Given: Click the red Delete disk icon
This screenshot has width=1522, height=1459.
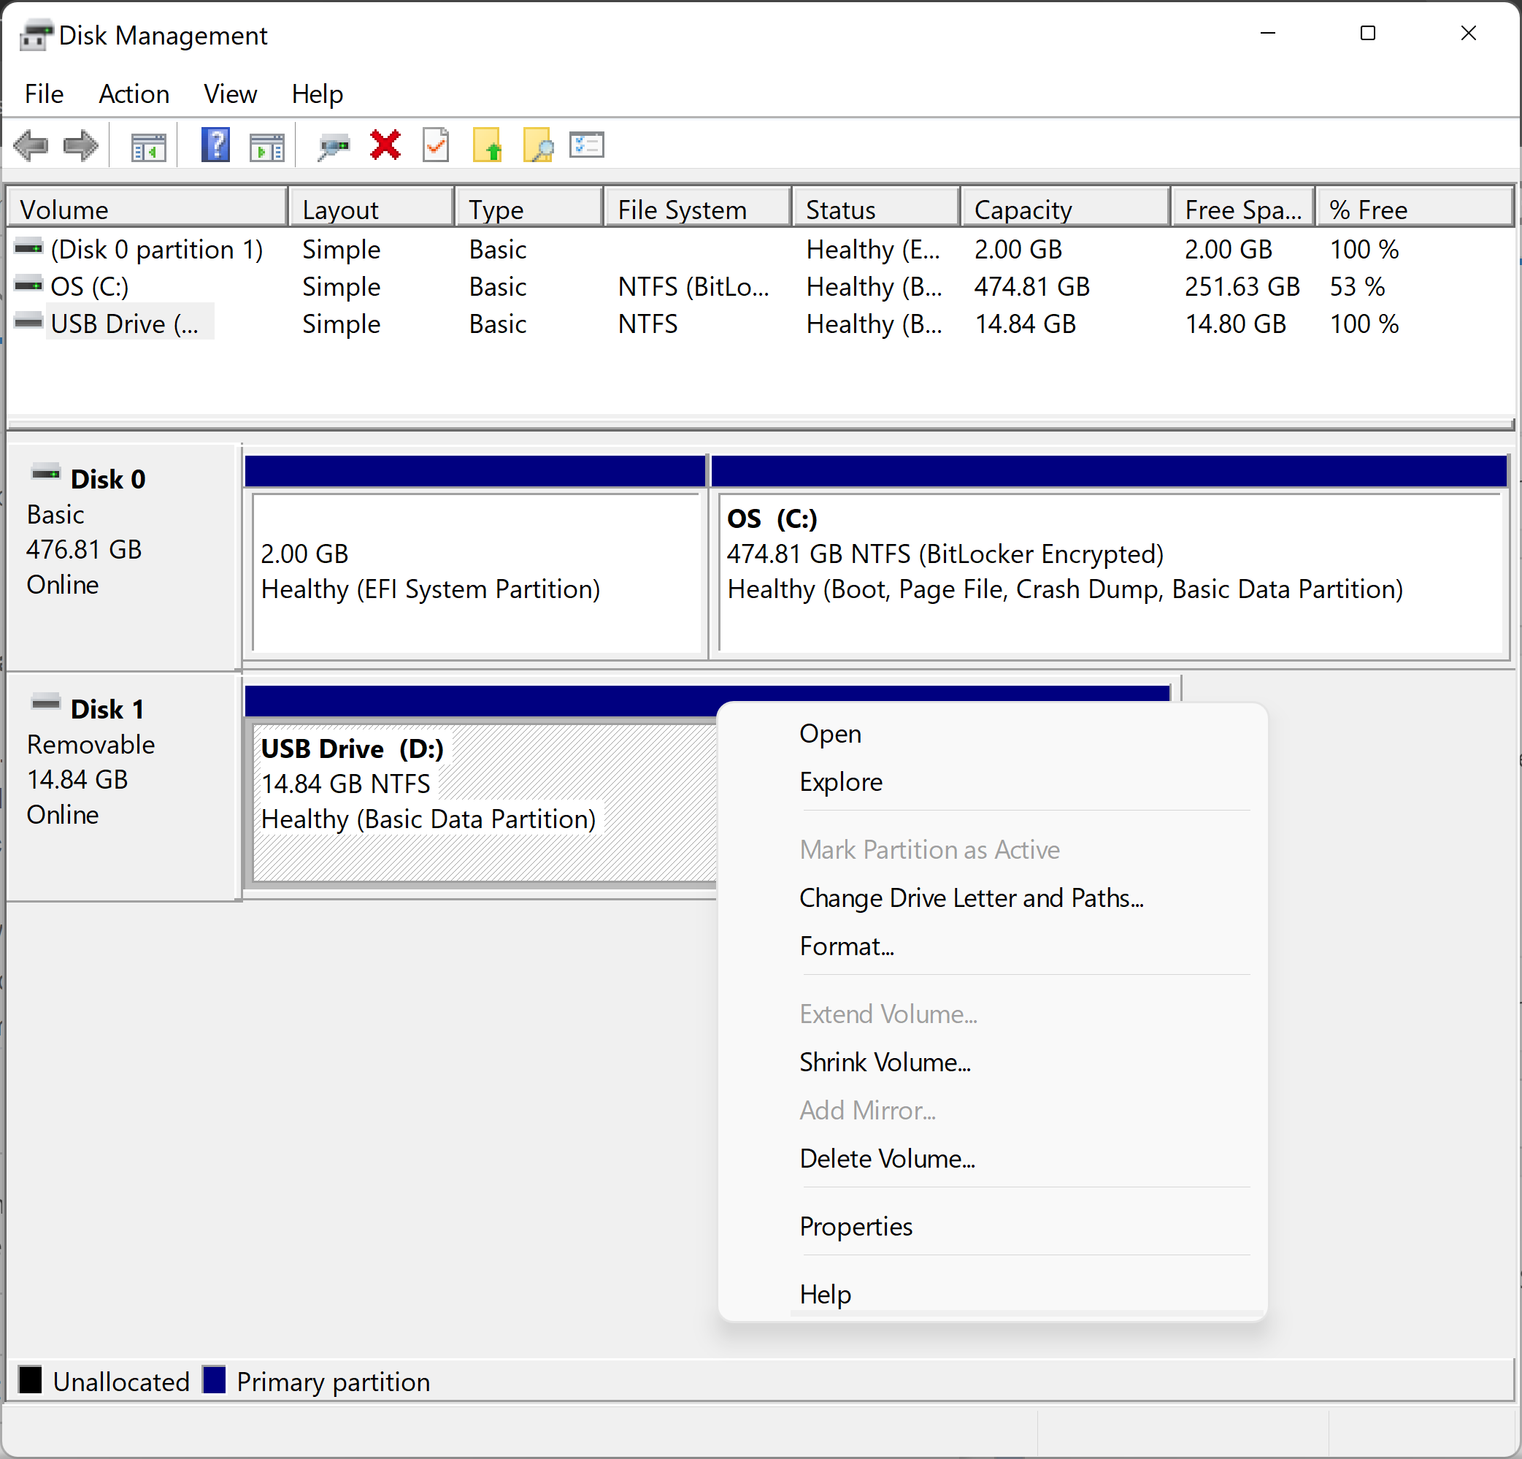Looking at the screenshot, I should pos(385,145).
